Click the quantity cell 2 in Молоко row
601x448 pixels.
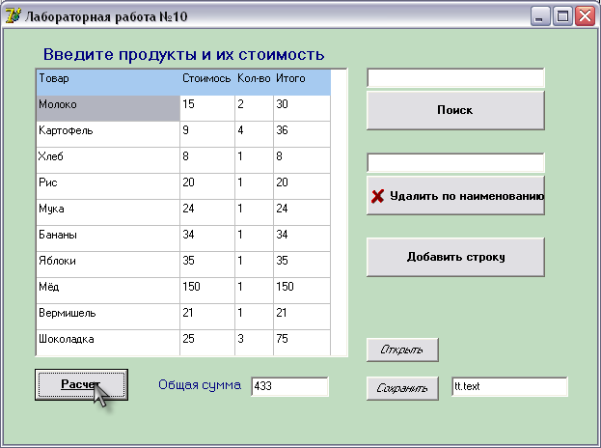[254, 108]
